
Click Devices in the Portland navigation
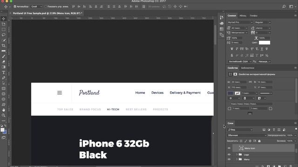coord(157,93)
